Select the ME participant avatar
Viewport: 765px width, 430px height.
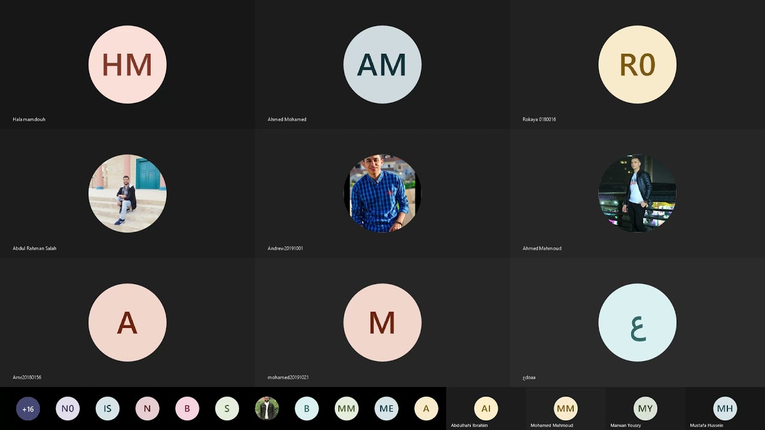click(386, 408)
